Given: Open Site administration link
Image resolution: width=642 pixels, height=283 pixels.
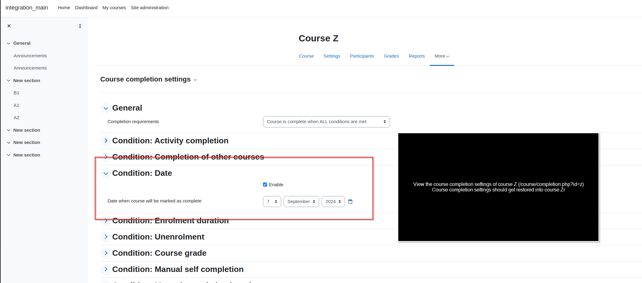Looking at the screenshot, I should [150, 8].
